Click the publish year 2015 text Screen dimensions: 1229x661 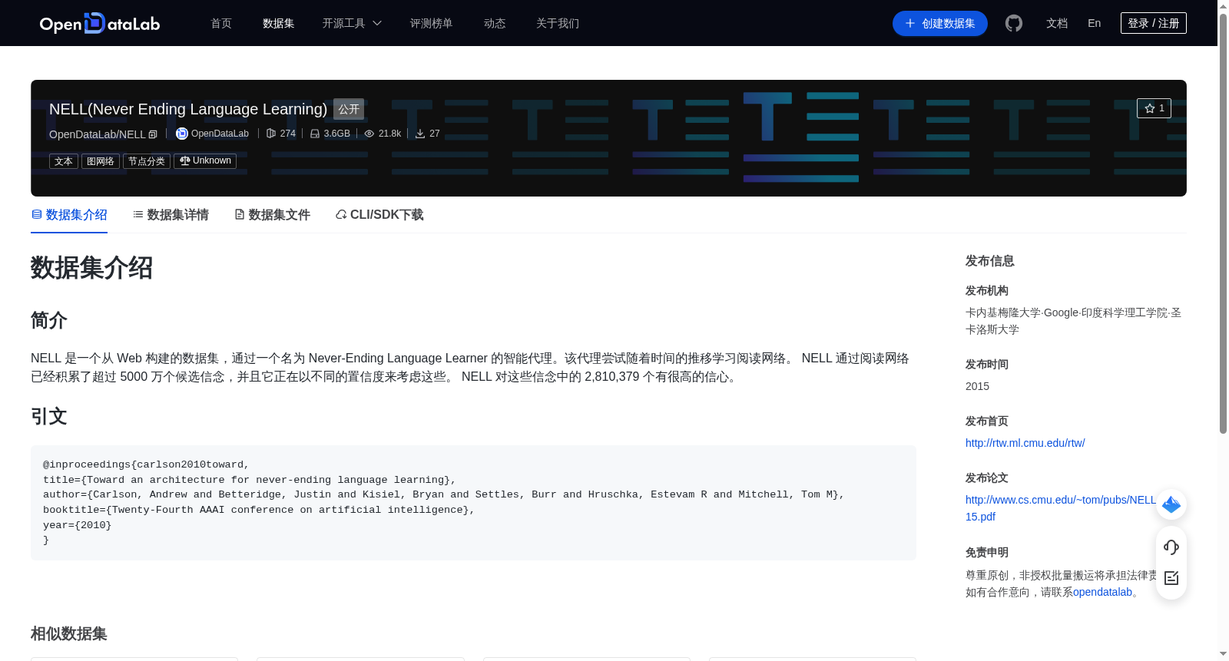pos(977,386)
